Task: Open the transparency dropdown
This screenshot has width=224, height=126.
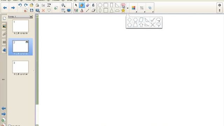Action: [150, 8]
